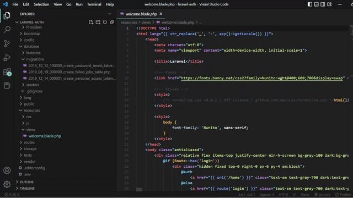Open the View menu
This screenshot has height=198, width=353.
coord(57,4)
